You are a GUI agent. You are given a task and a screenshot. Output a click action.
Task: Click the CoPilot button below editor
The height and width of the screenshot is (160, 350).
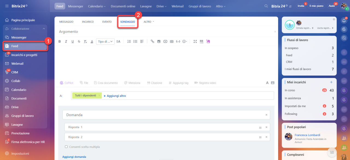pos(67,83)
